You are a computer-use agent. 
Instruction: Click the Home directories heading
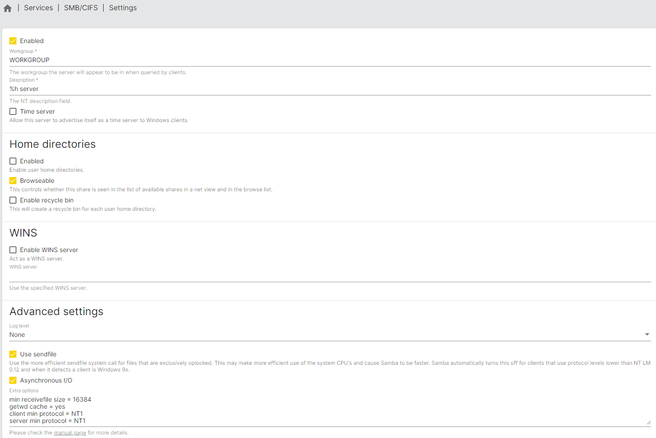point(52,144)
